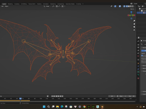Screen dimensions: 146x109
Task: Click the zoom magnifier viewport icon
Action: point(134,21)
